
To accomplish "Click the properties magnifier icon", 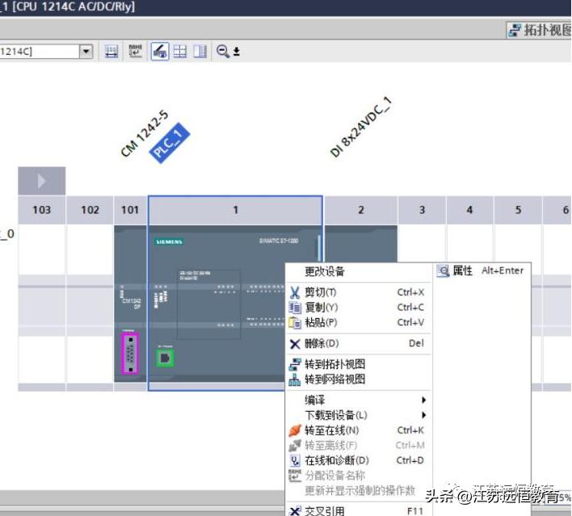I will pyautogui.click(x=443, y=271).
